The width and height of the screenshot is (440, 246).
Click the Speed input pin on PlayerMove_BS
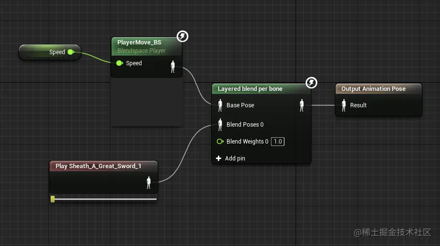[120, 63]
